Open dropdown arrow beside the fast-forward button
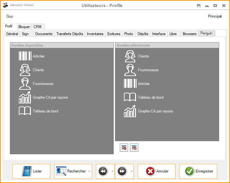 [132, 172]
